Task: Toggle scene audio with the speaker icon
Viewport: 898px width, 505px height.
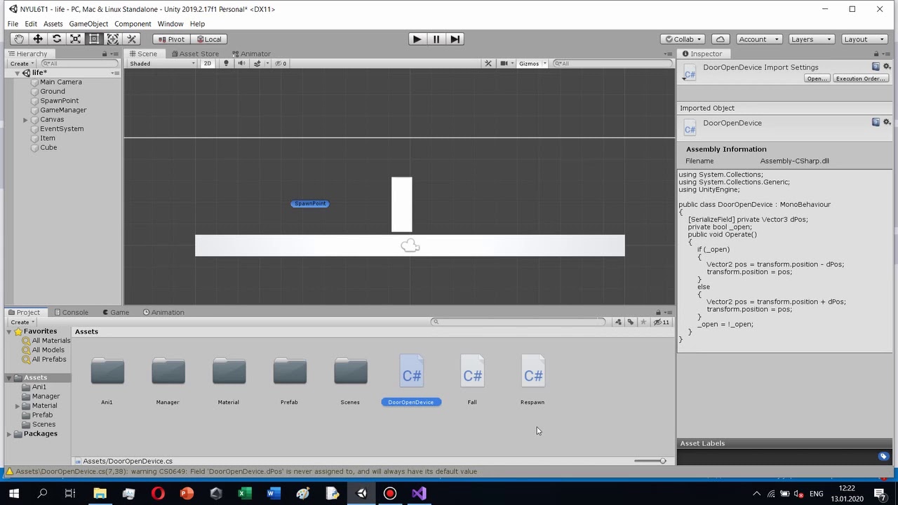Action: click(241, 63)
